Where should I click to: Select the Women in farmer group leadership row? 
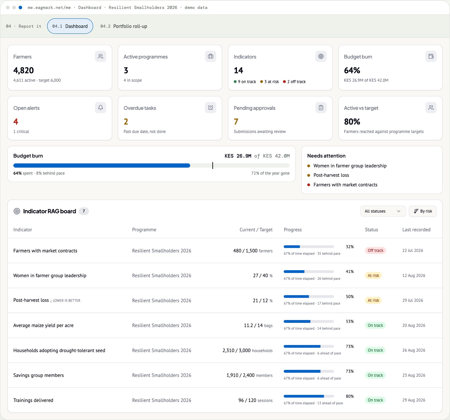pos(225,275)
